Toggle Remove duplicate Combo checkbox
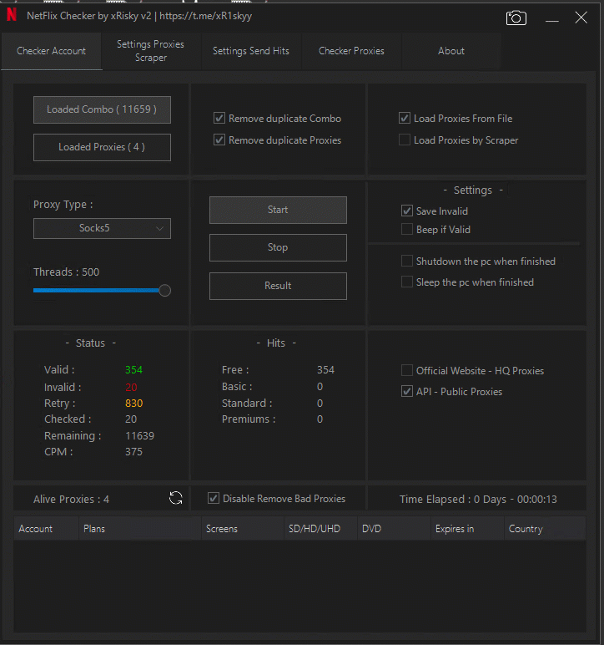604x645 pixels. pyautogui.click(x=219, y=118)
